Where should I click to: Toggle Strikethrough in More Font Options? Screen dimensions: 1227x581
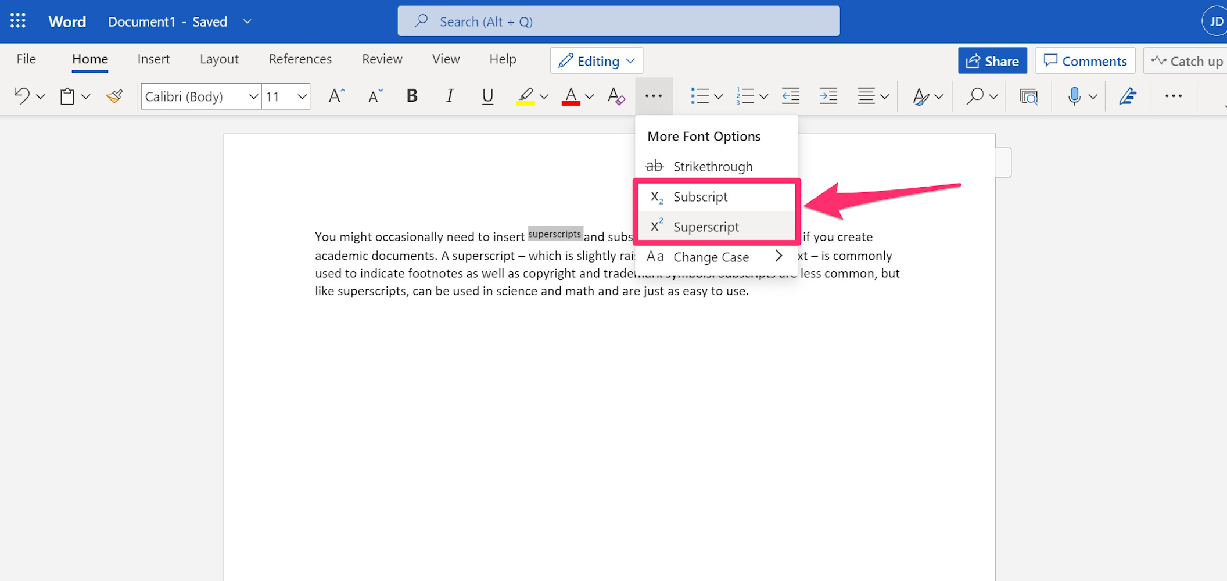(713, 166)
